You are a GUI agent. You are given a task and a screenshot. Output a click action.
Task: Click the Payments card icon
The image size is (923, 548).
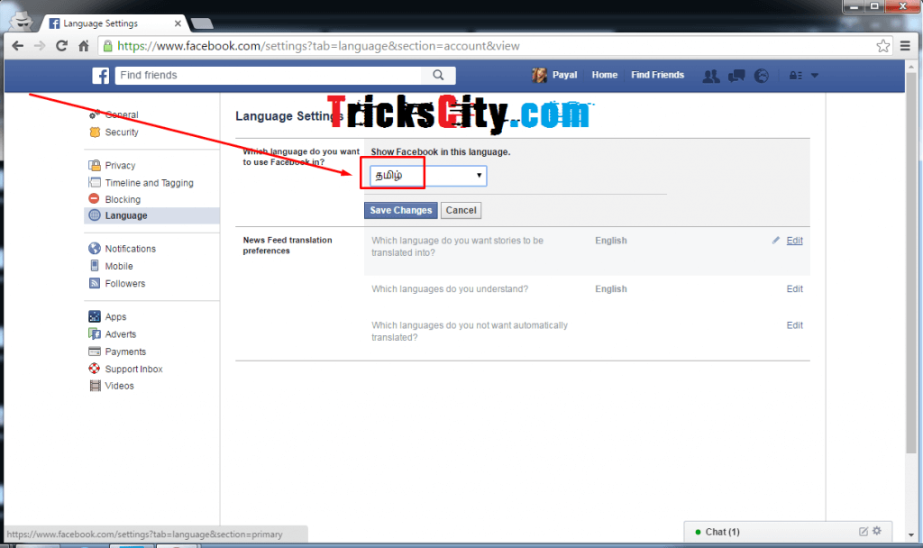point(94,352)
